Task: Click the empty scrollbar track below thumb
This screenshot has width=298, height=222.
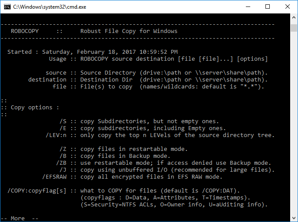Action: [x=294, y=123]
